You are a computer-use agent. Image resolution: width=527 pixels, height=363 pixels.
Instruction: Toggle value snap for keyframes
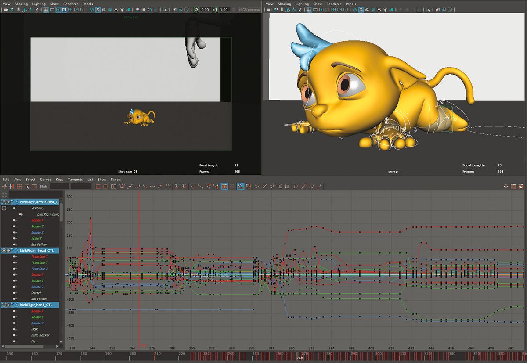coord(248,186)
